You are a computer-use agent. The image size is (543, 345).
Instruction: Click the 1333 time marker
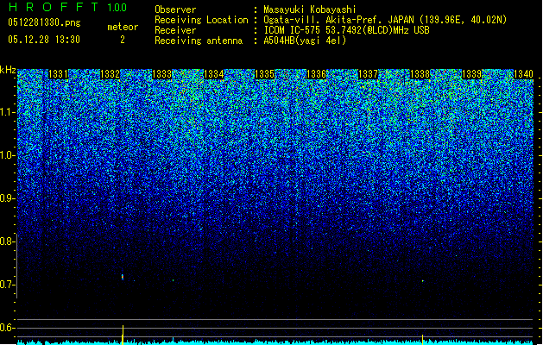[161, 74]
